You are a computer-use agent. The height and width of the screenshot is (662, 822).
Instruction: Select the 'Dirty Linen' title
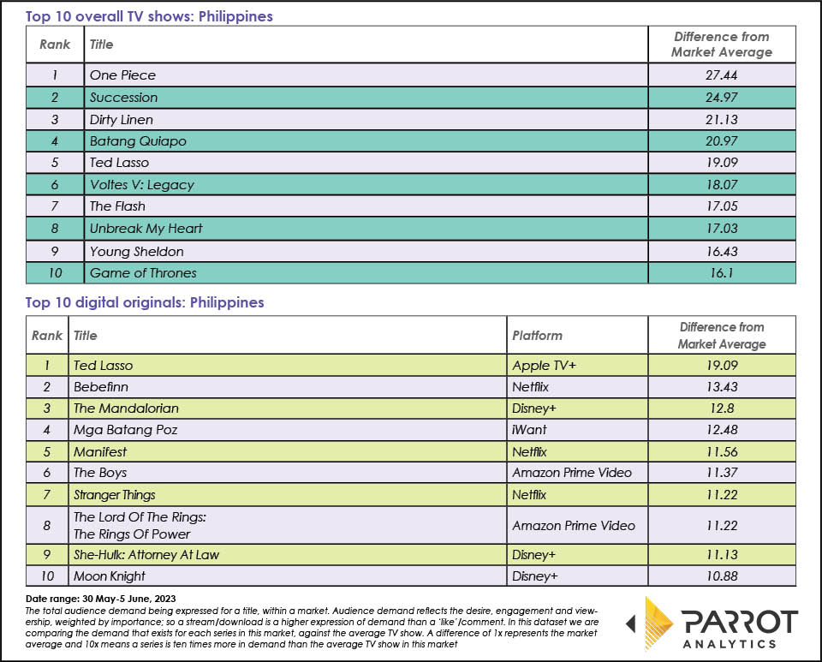[121, 120]
